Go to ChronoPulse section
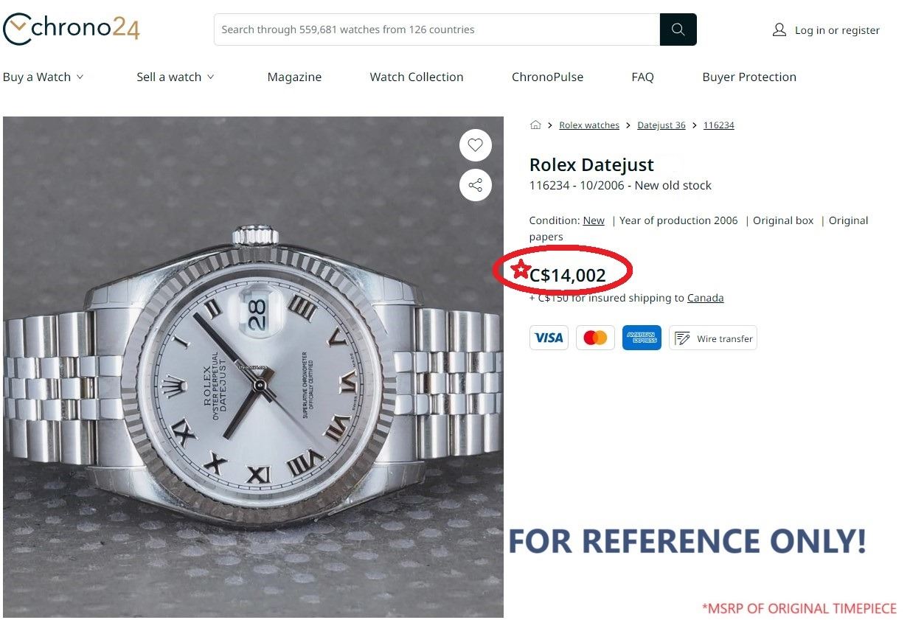 [547, 77]
